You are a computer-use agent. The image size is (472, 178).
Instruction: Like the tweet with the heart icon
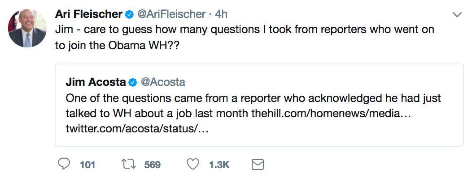tap(193, 164)
